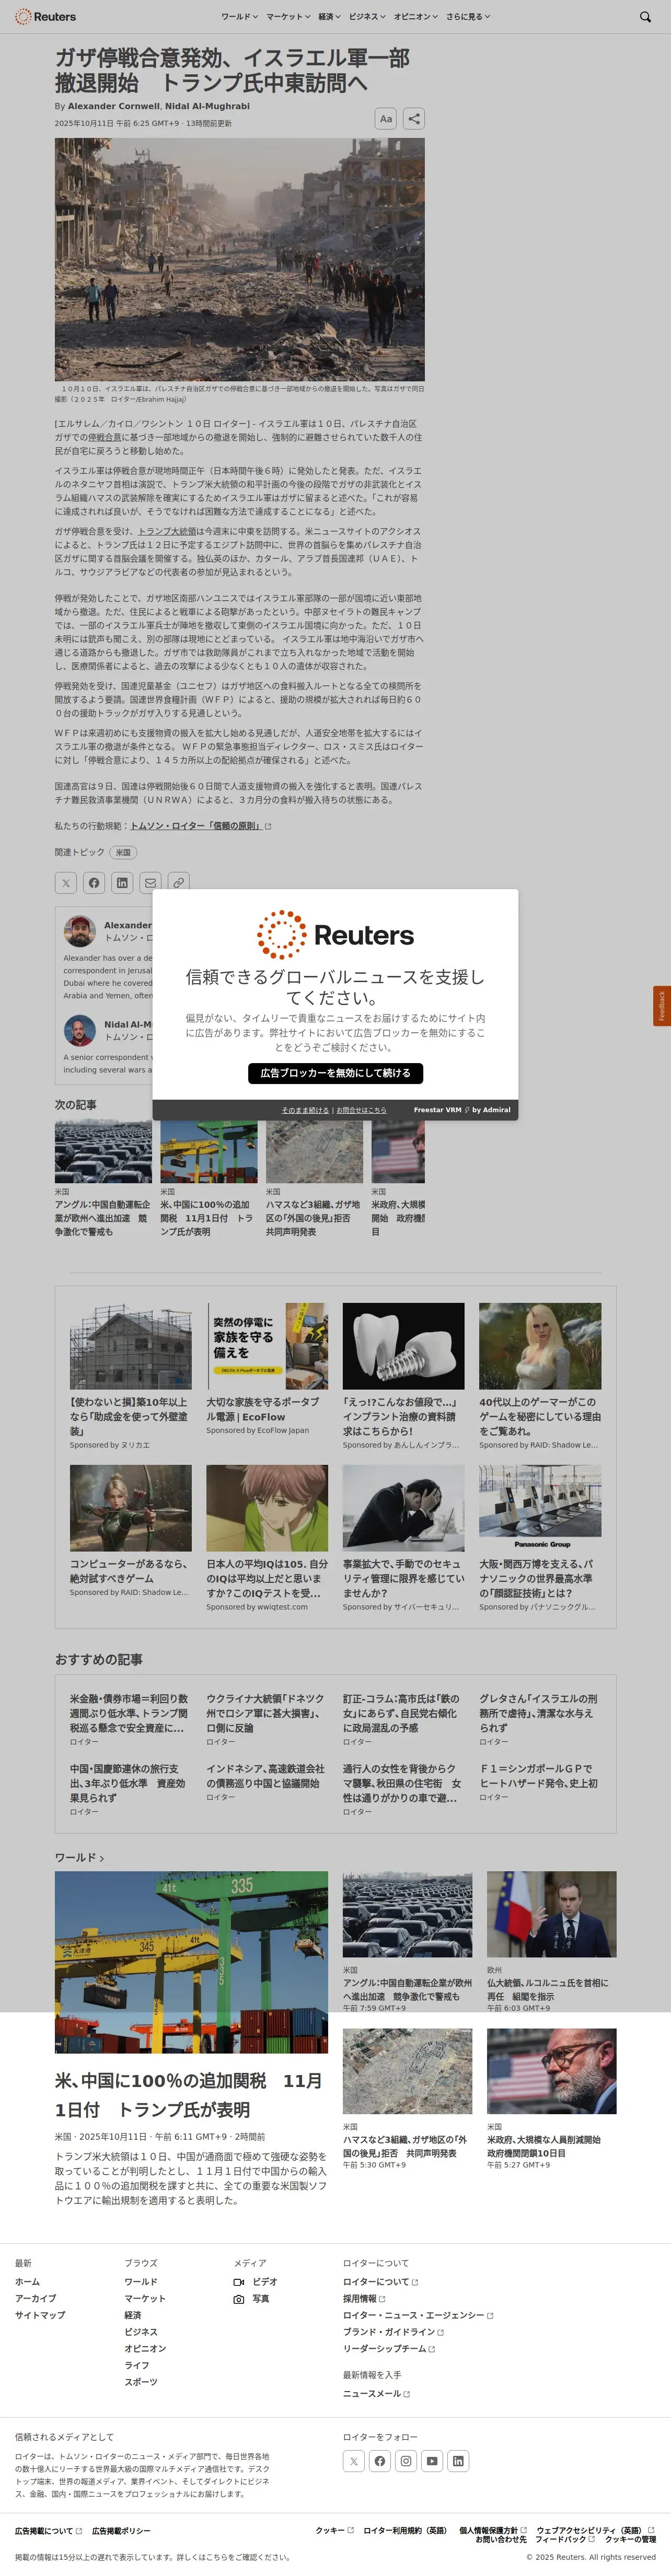
Task: Open footer link アーカイブ
Action: [x=36, y=2298]
